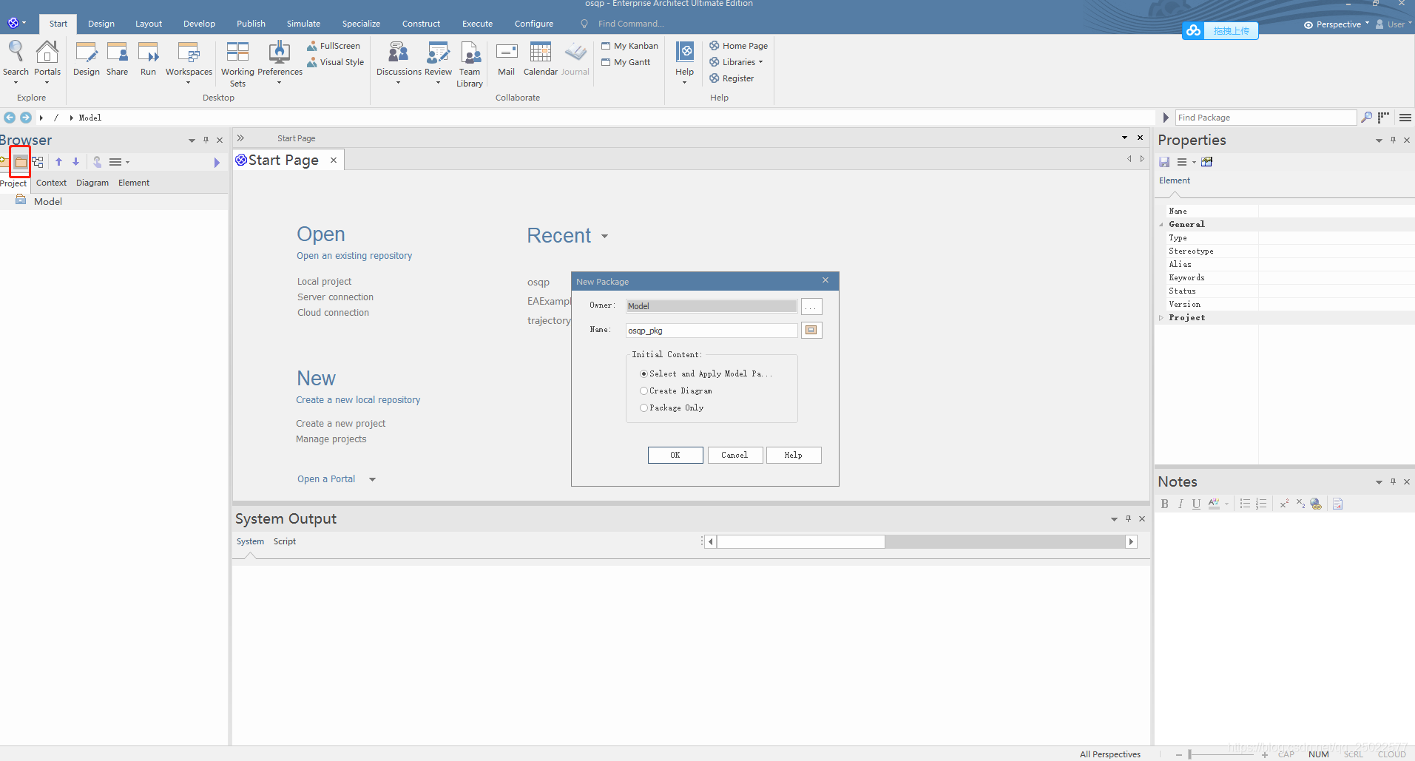This screenshot has height=761, width=1415.
Task: Click 'Create a new local repository' link
Action: point(358,400)
